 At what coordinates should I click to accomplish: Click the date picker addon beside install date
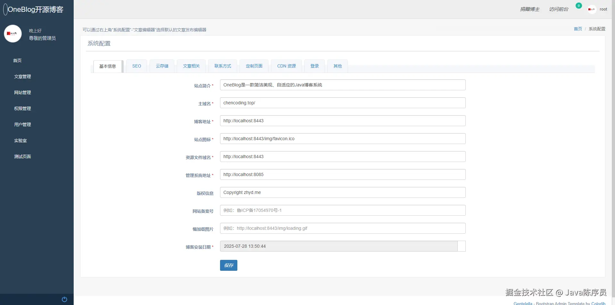pyautogui.click(x=462, y=246)
